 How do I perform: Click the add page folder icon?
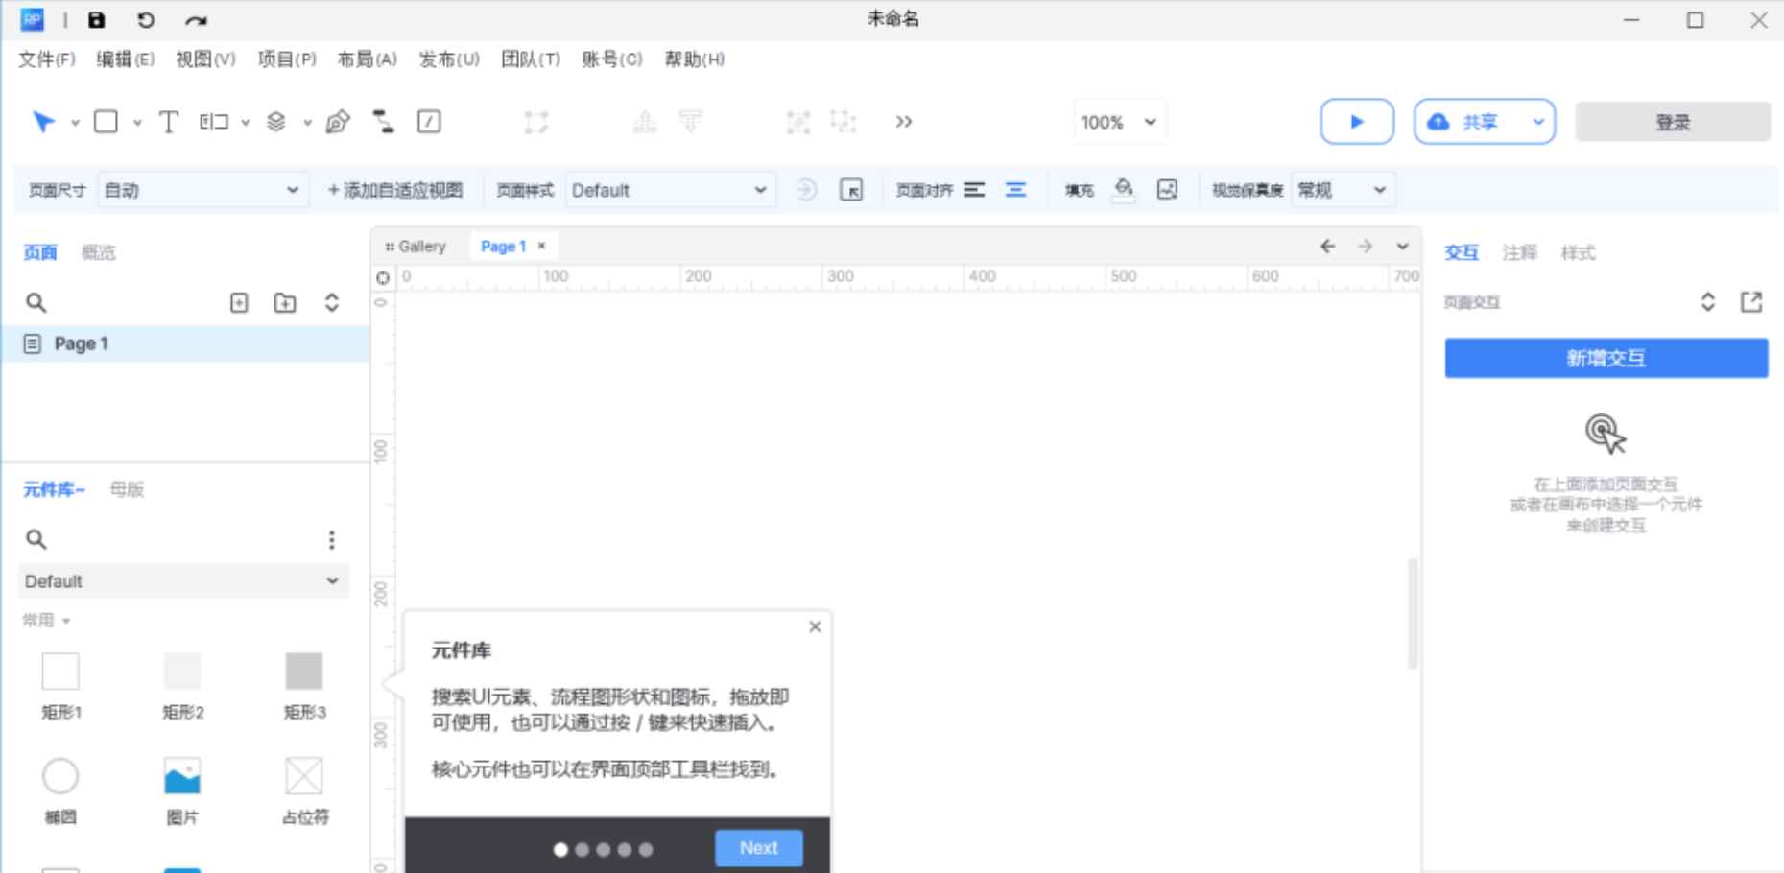(284, 302)
